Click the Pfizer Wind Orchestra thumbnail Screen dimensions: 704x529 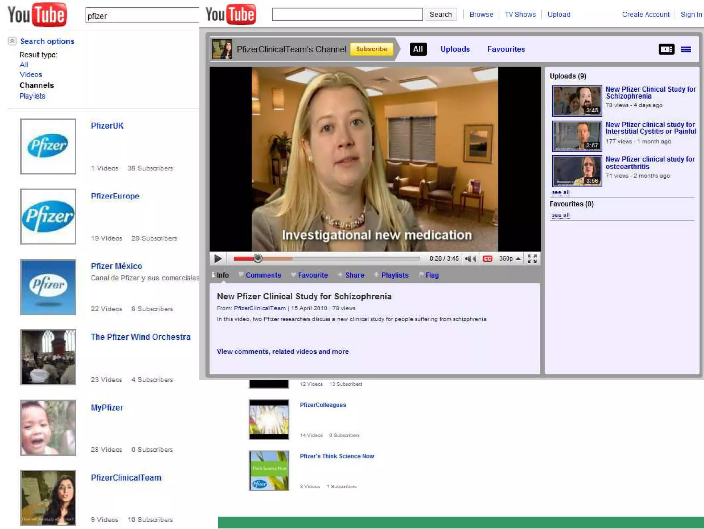48,357
